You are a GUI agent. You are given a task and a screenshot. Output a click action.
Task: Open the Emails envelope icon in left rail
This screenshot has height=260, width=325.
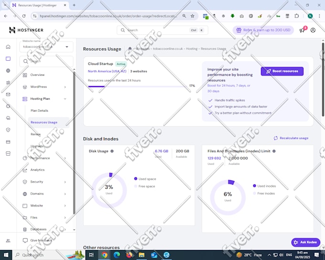[x=8, y=94]
